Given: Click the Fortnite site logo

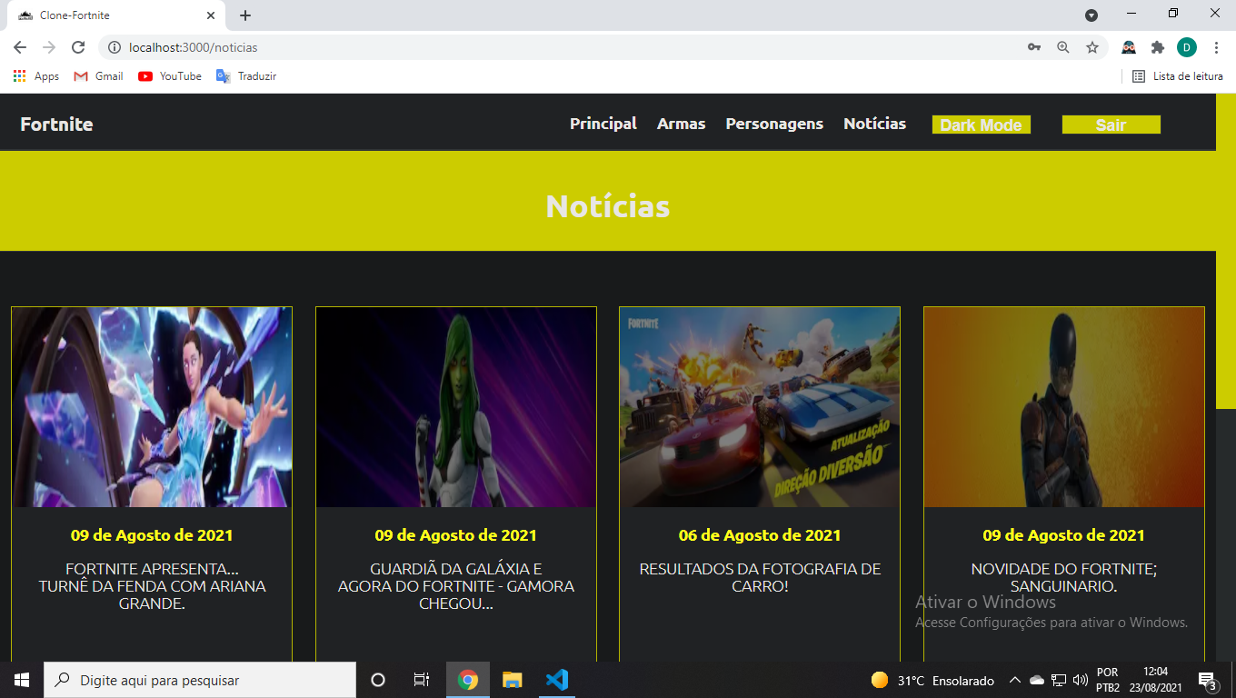Looking at the screenshot, I should click(56, 125).
